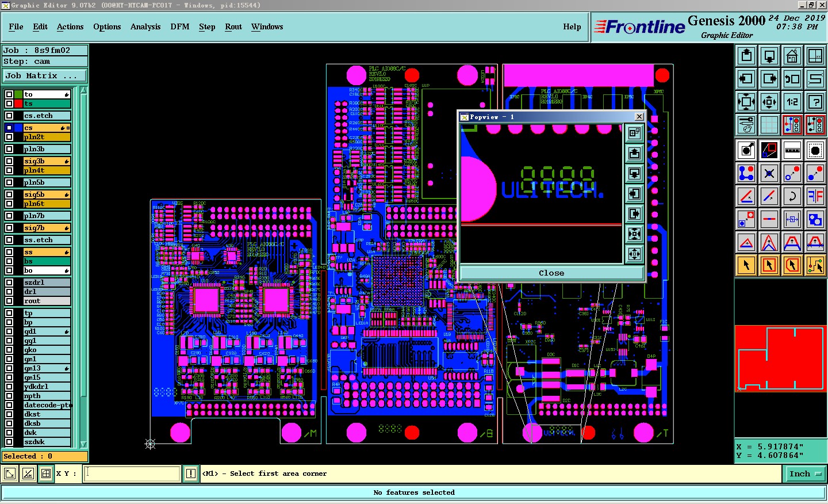
Task: Click the grid display icon
Action: pyautogui.click(x=769, y=125)
